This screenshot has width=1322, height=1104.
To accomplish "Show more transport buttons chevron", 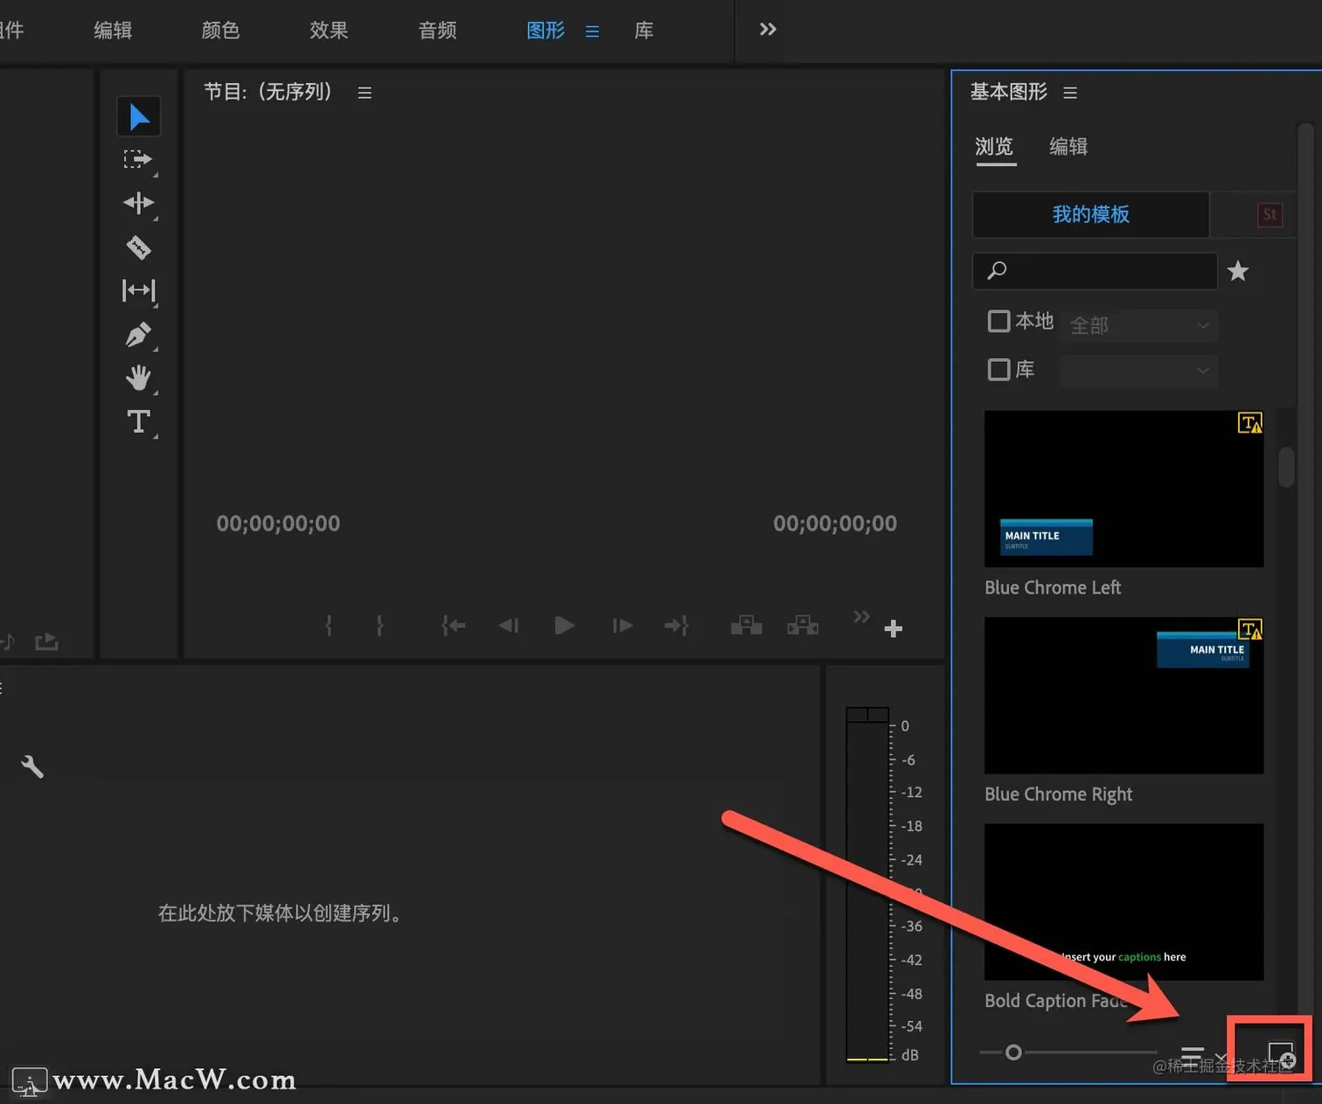I will pyautogui.click(x=861, y=616).
